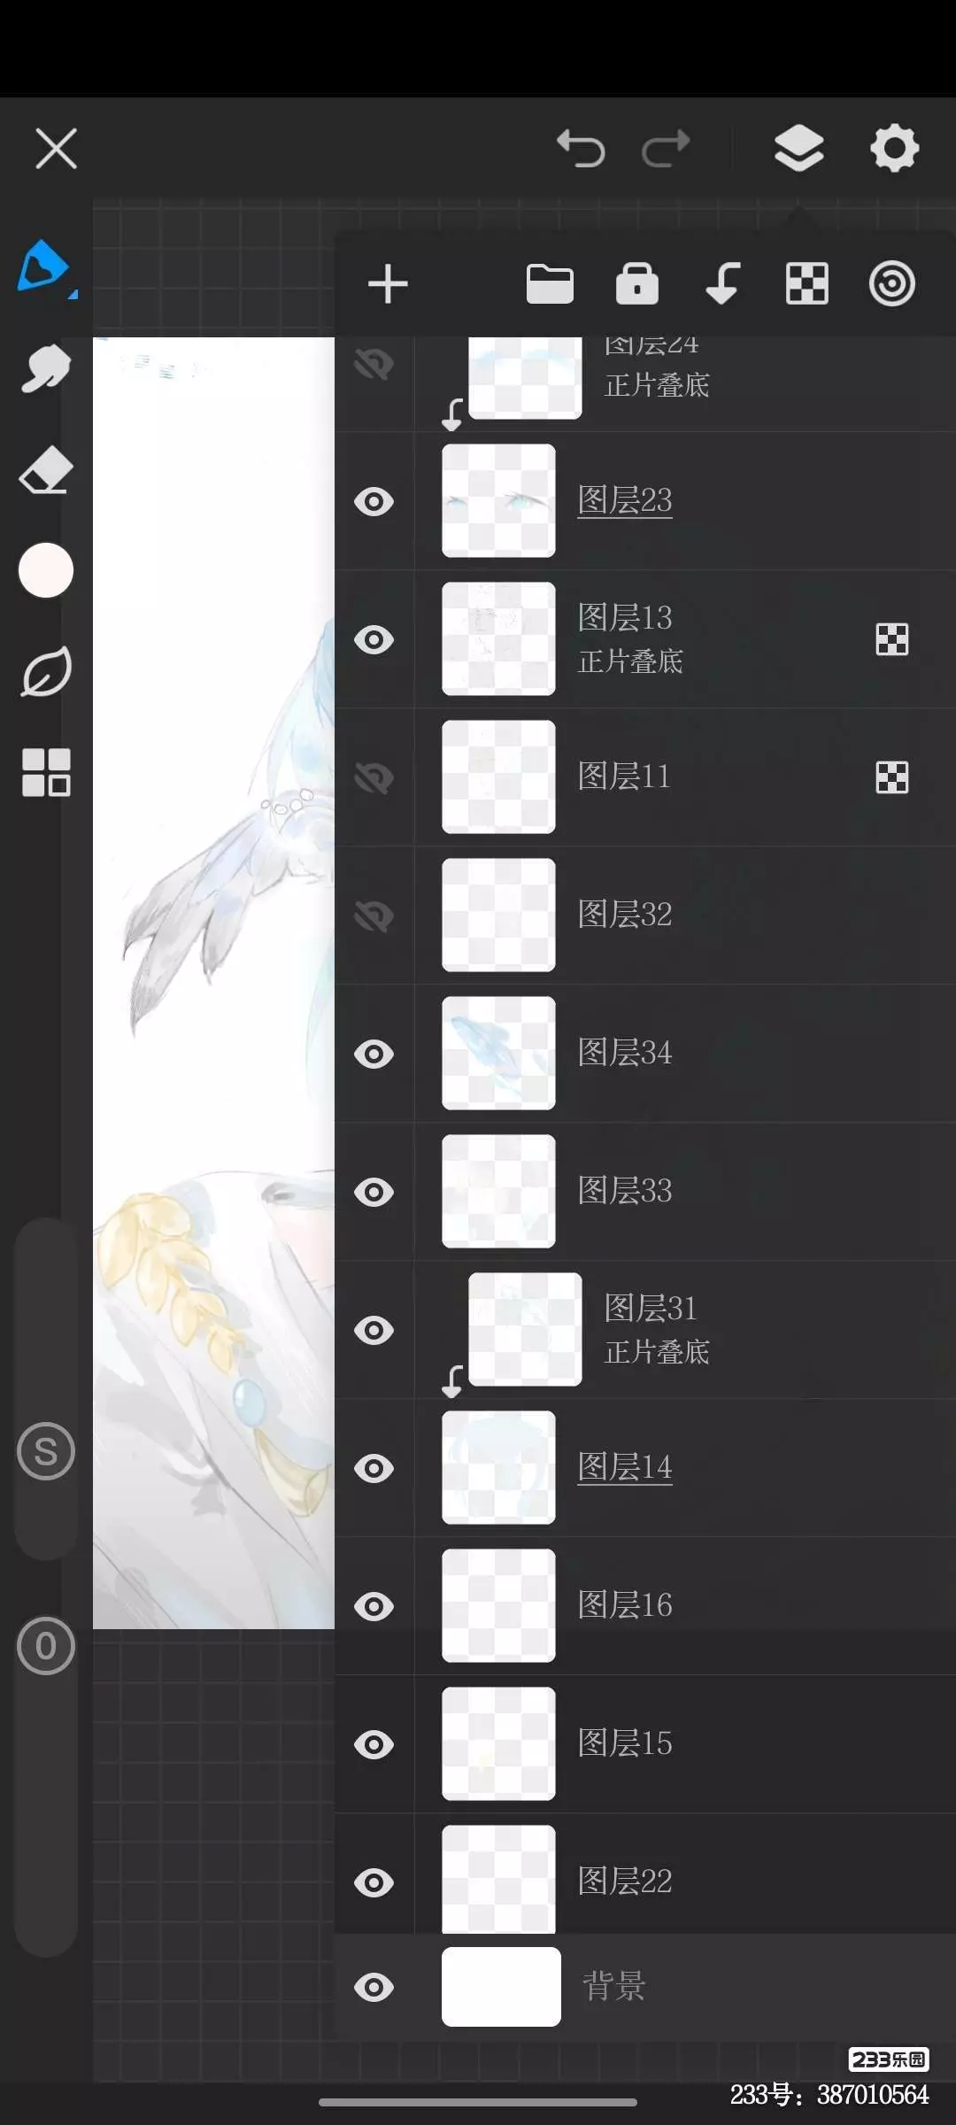Viewport: 956px width, 2125px height.
Task: Select the pen brush tool
Action: [x=44, y=267]
